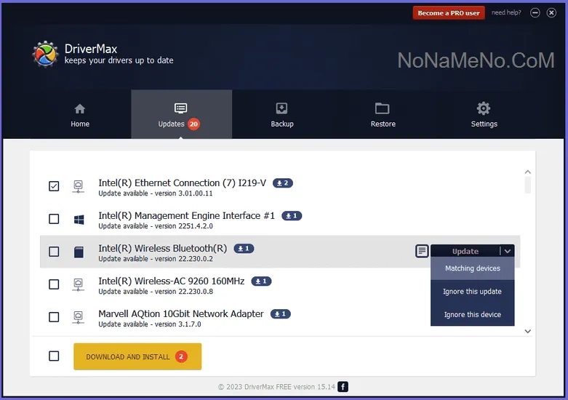This screenshot has width=568, height=400.
Task: Select Ignore this update option
Action: click(473, 292)
